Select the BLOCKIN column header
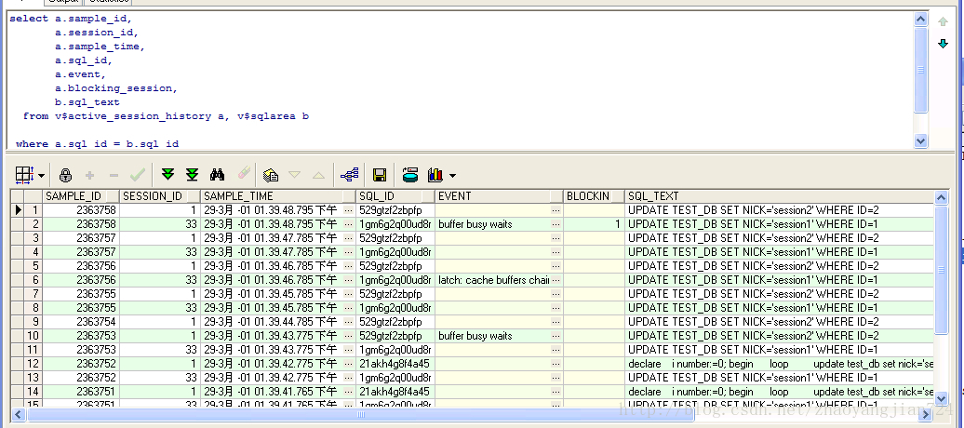This screenshot has height=428, width=964. pos(594,196)
